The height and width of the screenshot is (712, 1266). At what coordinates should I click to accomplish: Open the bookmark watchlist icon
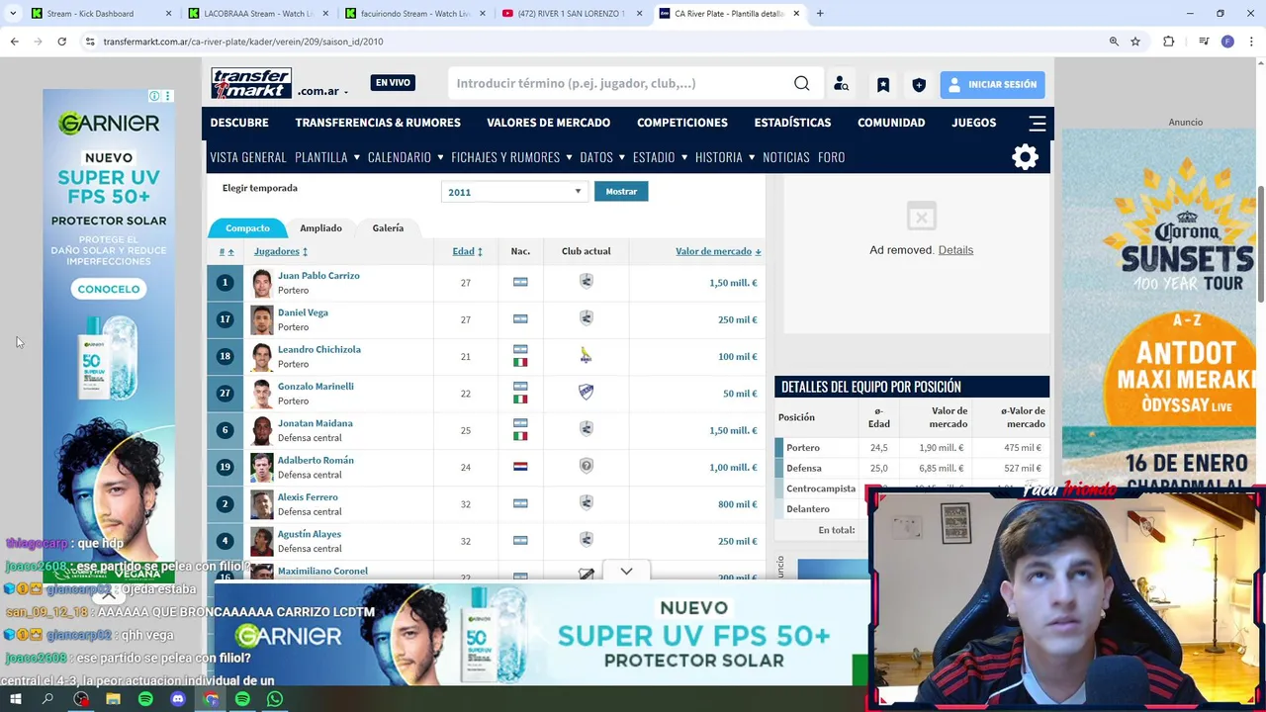click(883, 85)
